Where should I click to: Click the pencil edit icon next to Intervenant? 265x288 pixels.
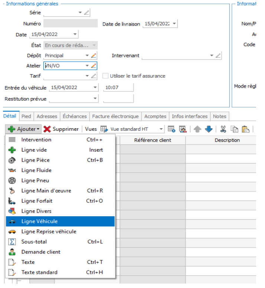click(218, 55)
